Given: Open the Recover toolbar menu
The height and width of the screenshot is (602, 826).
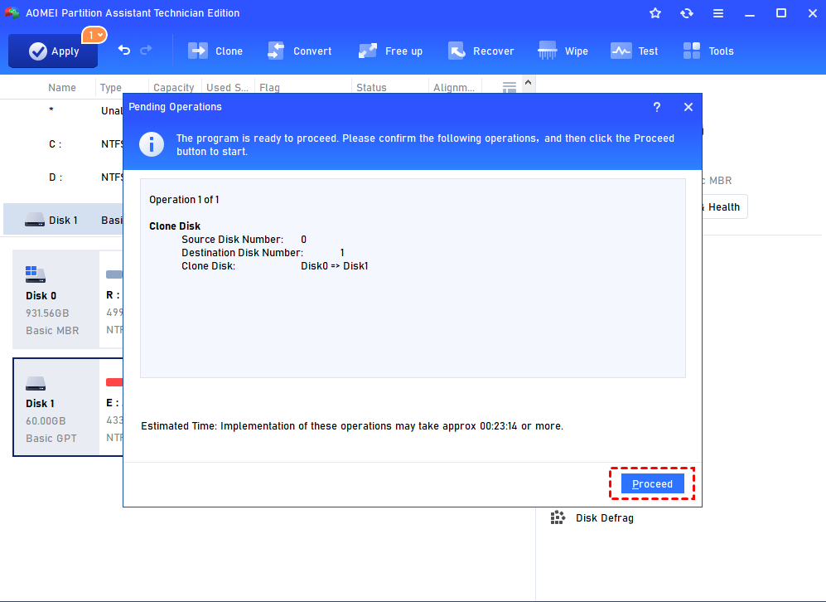Looking at the screenshot, I should [x=481, y=51].
